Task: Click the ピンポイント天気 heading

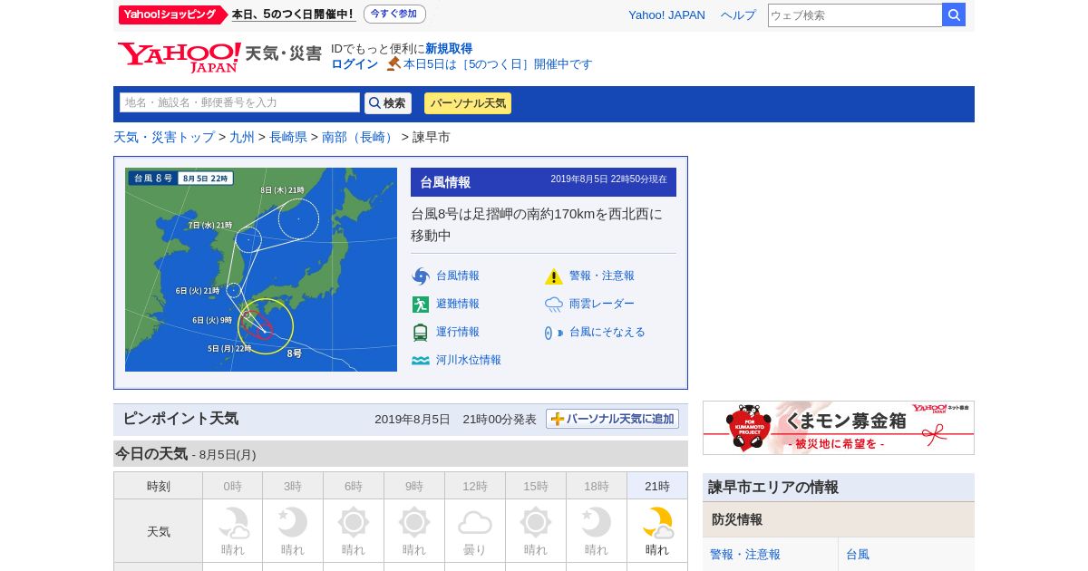Action: click(x=180, y=419)
